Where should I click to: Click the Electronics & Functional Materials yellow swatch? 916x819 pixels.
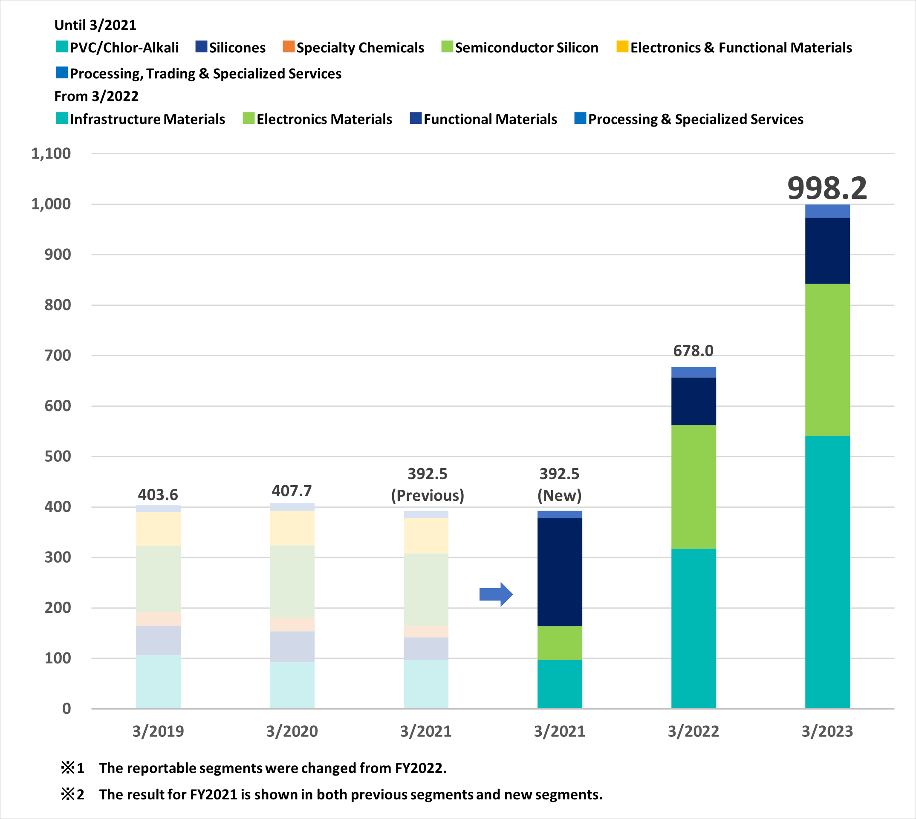coord(622,47)
